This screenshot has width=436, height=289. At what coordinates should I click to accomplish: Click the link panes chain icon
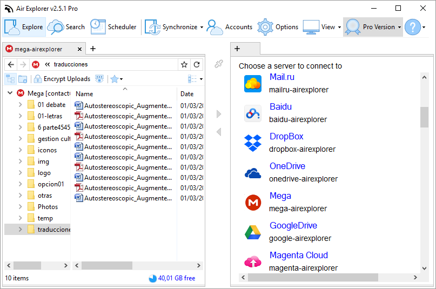[219, 64]
